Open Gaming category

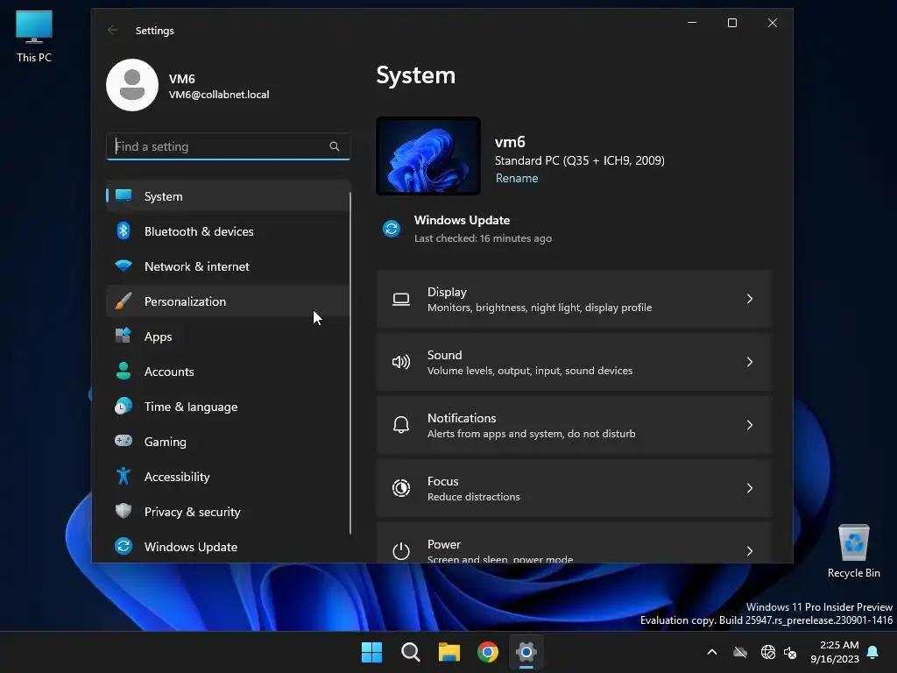(x=228, y=442)
